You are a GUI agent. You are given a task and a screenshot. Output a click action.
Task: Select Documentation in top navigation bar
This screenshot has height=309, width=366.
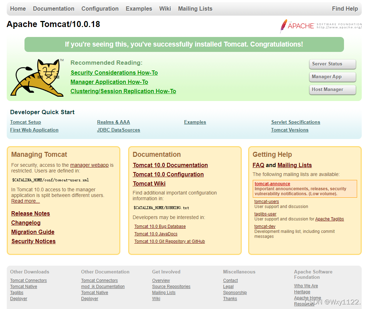pyautogui.click(x=54, y=9)
